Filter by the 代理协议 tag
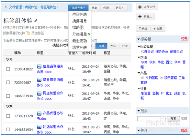Viewport: 191px width, 136px height. 147,51
